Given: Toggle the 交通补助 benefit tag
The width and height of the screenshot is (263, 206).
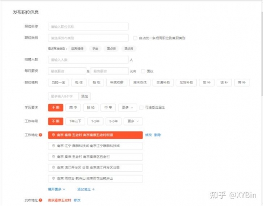Looking at the screenshot, I should click(x=163, y=83).
